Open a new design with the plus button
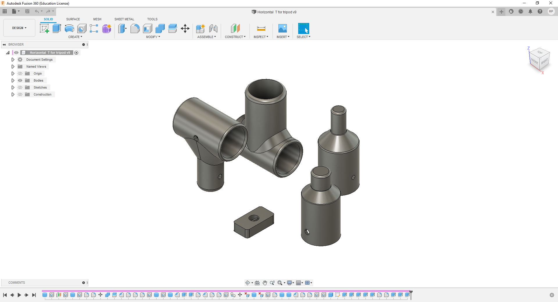 (x=502, y=12)
